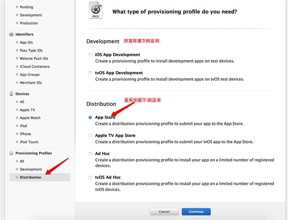This screenshot has height=220, width=288.
Task: Open App IDs in sidebar
Action: click(26, 42)
